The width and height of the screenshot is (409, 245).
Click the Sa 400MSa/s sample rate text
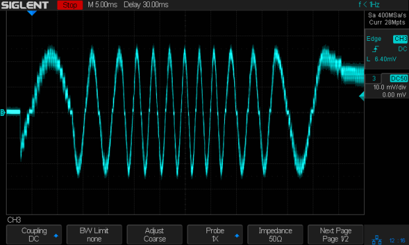click(387, 15)
